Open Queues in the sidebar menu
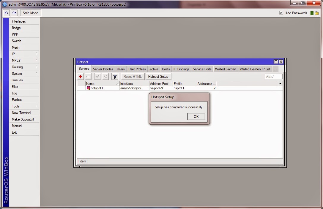The height and width of the screenshot is (209, 323). click(24, 80)
